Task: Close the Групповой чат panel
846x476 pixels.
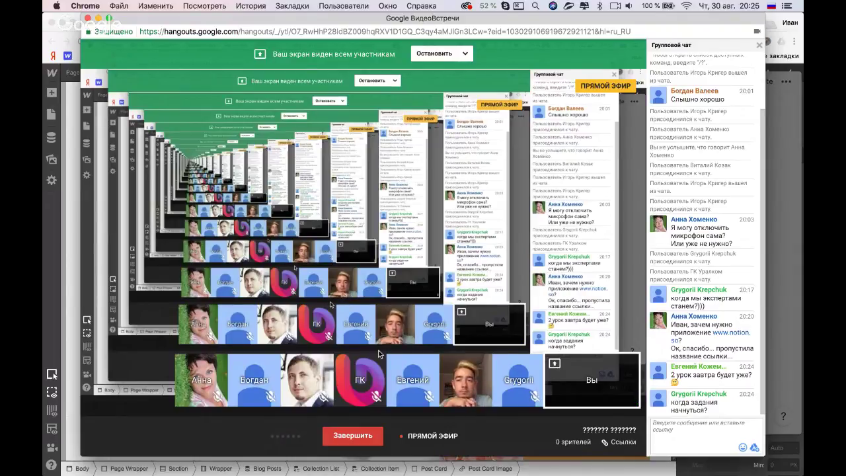Action: click(759, 45)
